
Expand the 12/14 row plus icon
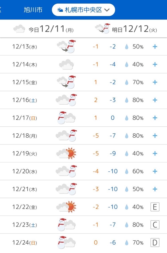tap(155, 65)
